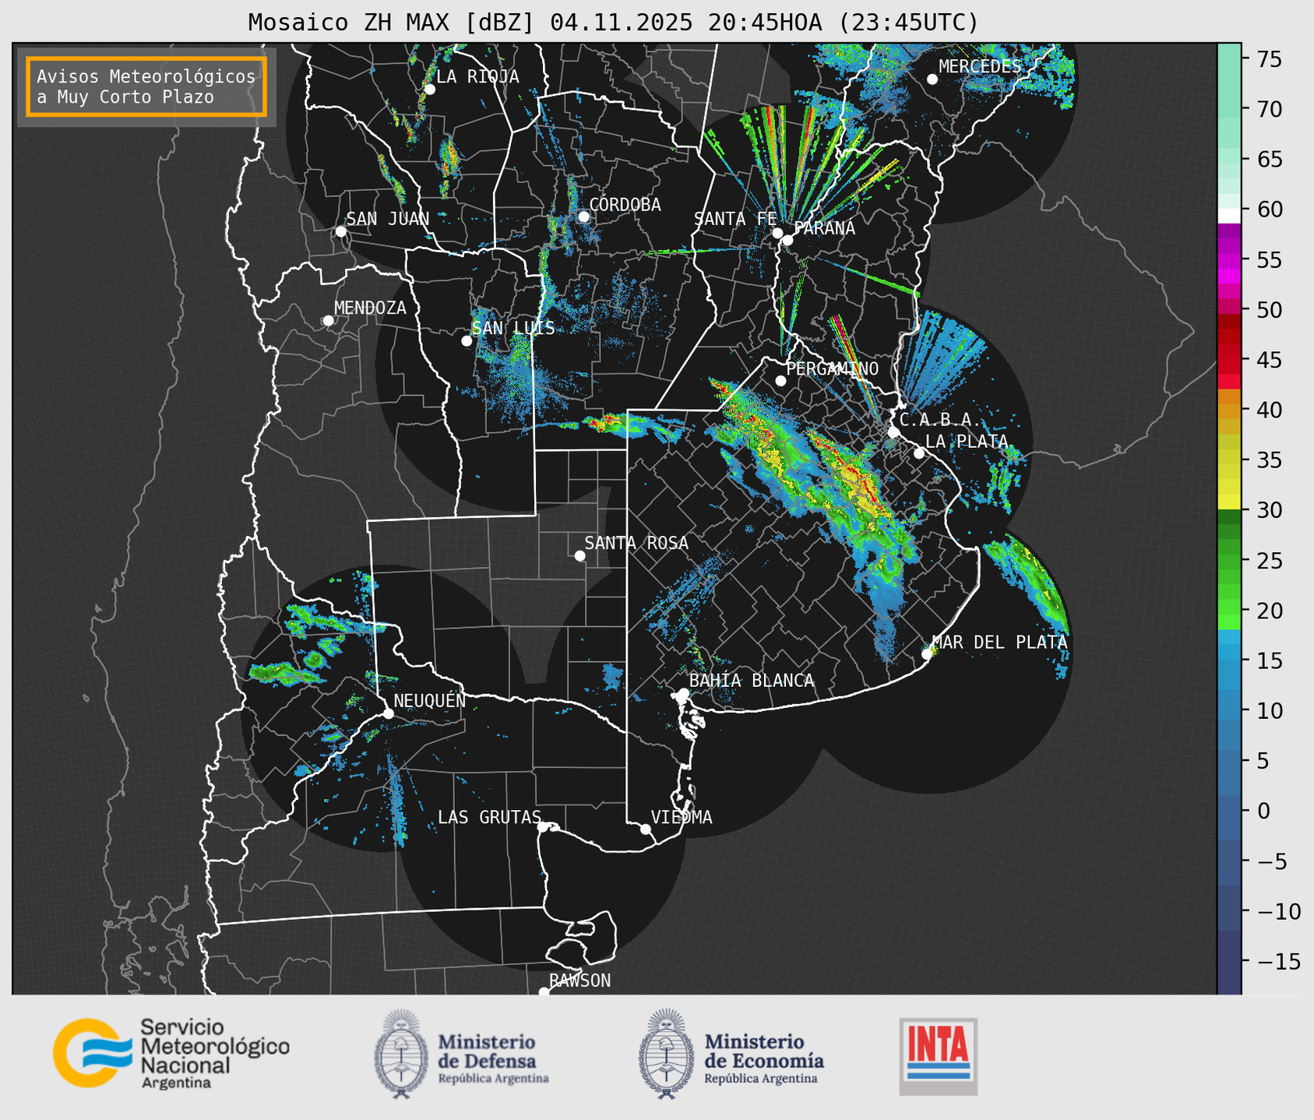The image size is (1314, 1120).
Task: Click the MAR DEL PLATA map label
Action: click(1000, 643)
